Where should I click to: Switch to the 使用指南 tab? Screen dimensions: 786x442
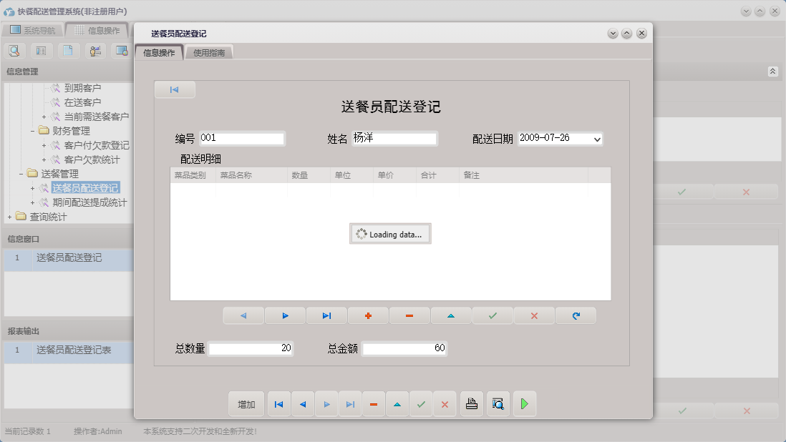209,53
